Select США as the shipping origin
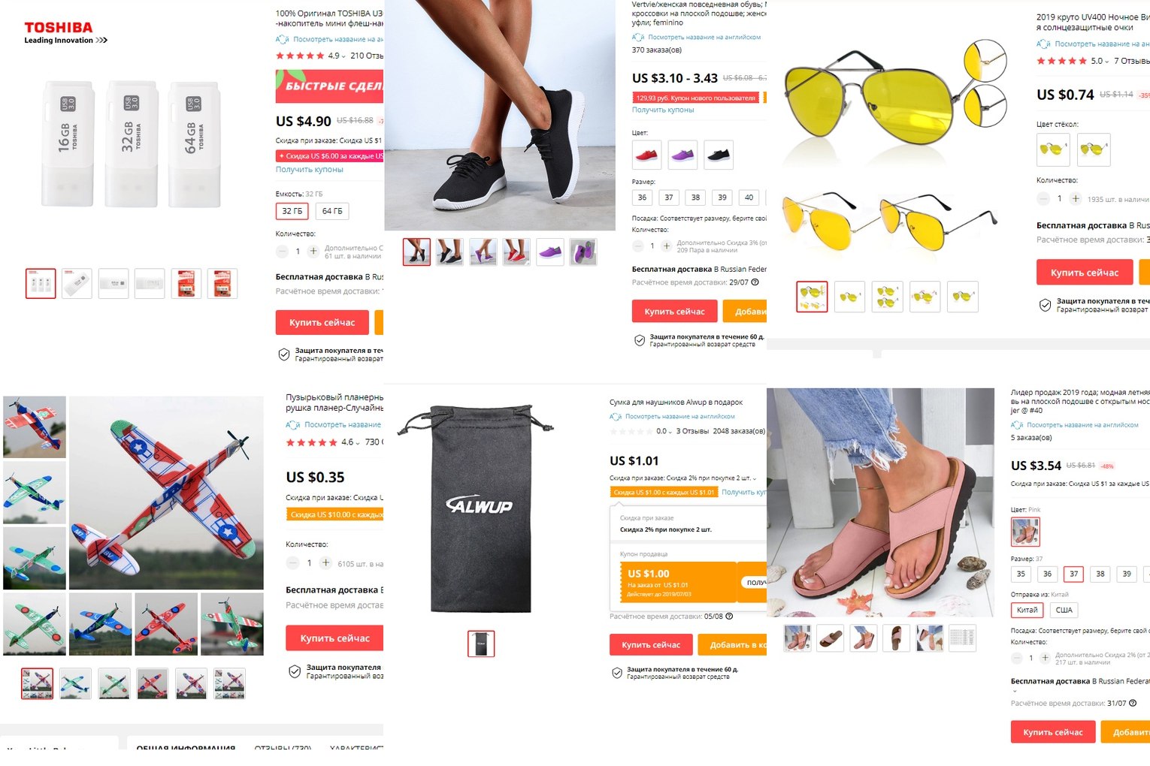This screenshot has height=766, width=1150. [1064, 610]
